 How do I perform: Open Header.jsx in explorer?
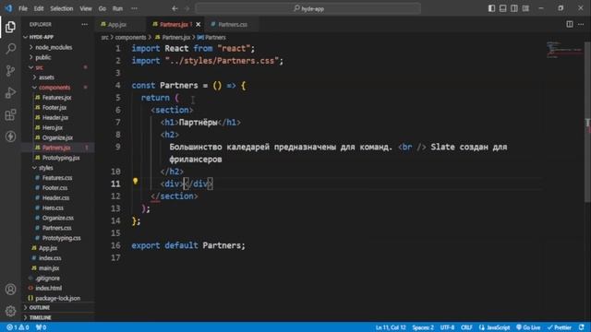[x=55, y=117]
